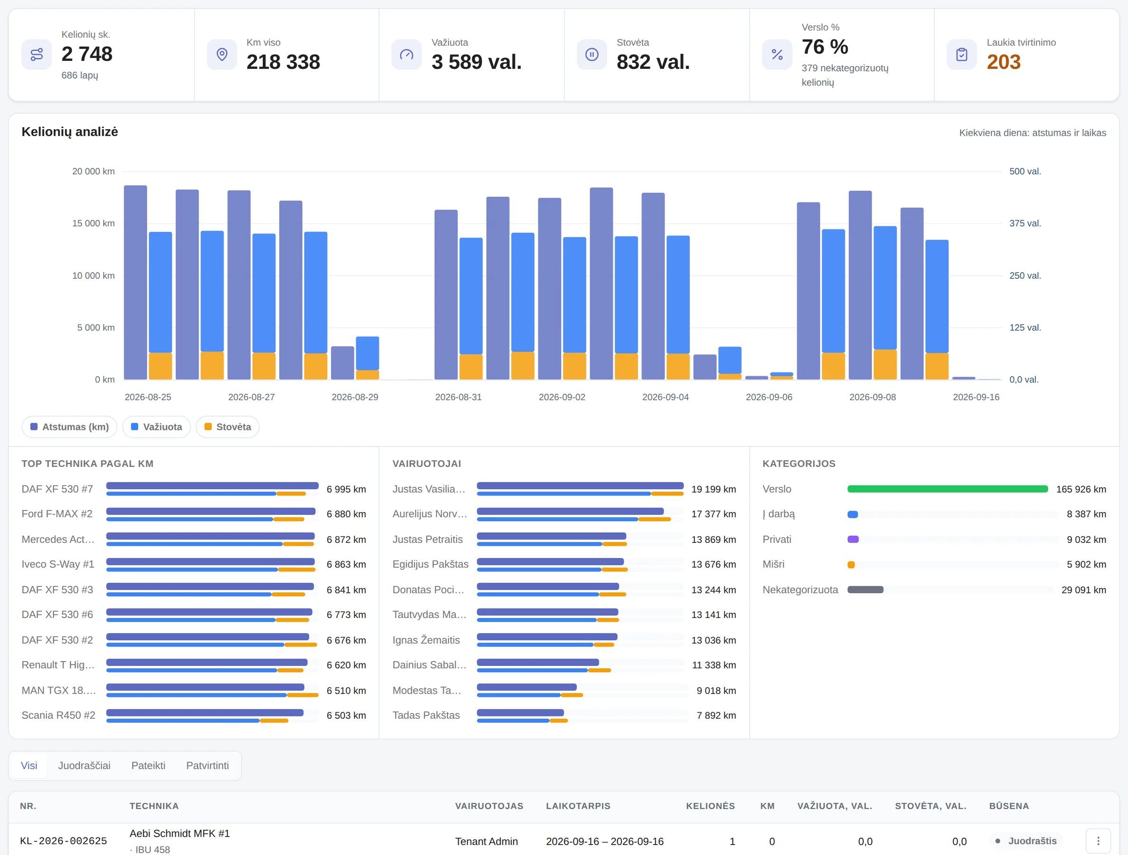Select driver Justas Petraitis
1128x855 pixels.
click(564, 539)
